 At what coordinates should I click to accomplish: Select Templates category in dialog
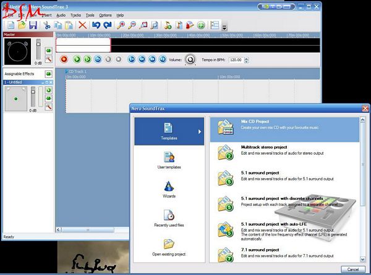[x=169, y=131]
